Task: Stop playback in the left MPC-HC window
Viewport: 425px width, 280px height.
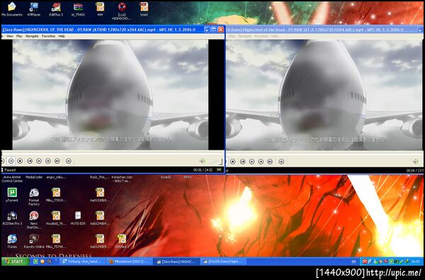Action: click(x=20, y=161)
